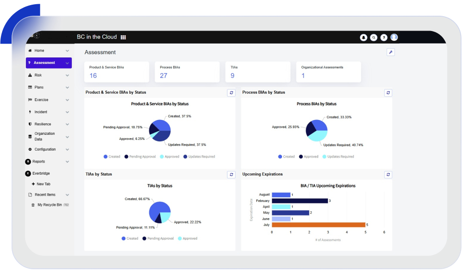
Task: Expand the Configuration sidebar chevron
Action: pyautogui.click(x=67, y=150)
